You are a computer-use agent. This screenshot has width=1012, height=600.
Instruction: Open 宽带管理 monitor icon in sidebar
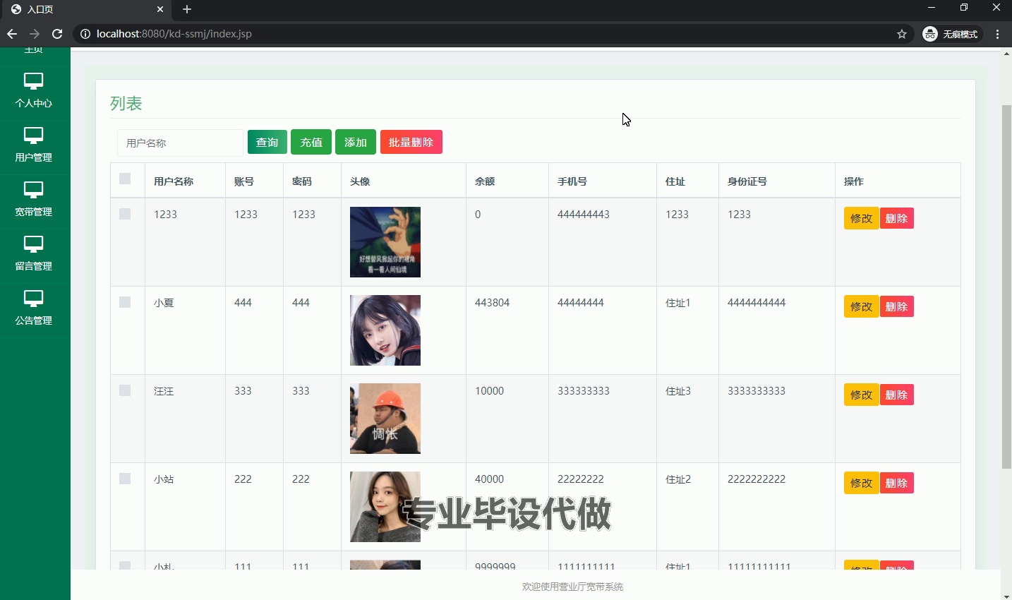click(x=33, y=190)
